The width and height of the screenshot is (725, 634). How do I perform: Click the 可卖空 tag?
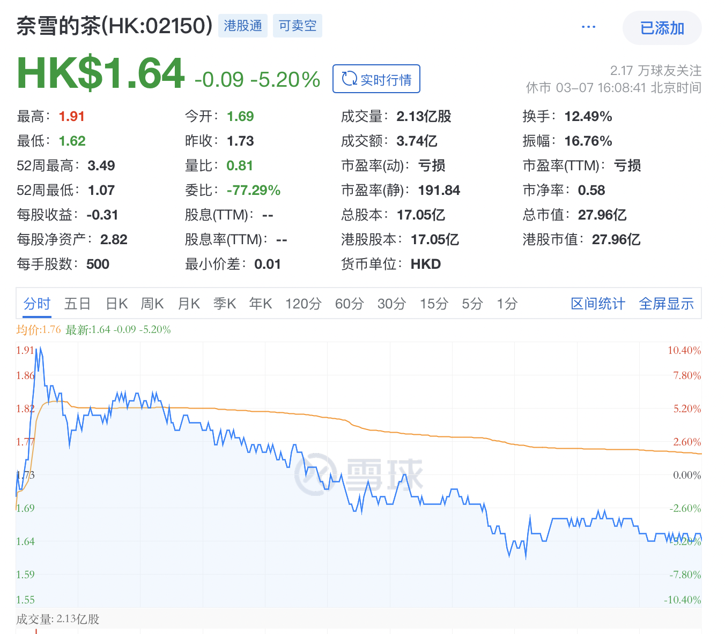tap(298, 26)
